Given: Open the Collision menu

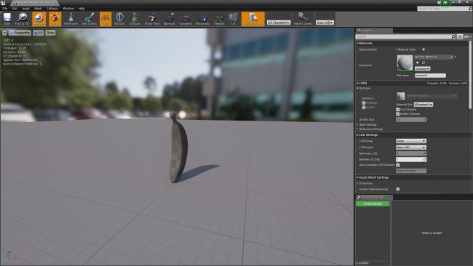Looking at the screenshot, I should click(x=52, y=9).
